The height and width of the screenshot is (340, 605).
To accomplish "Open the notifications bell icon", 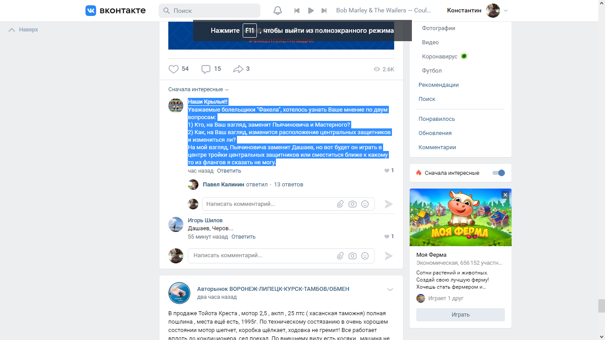I will [278, 11].
